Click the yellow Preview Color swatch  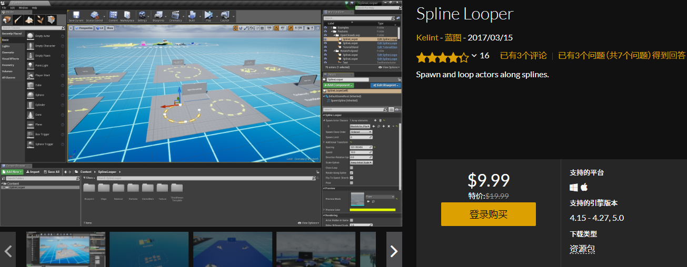pyautogui.click(x=373, y=210)
